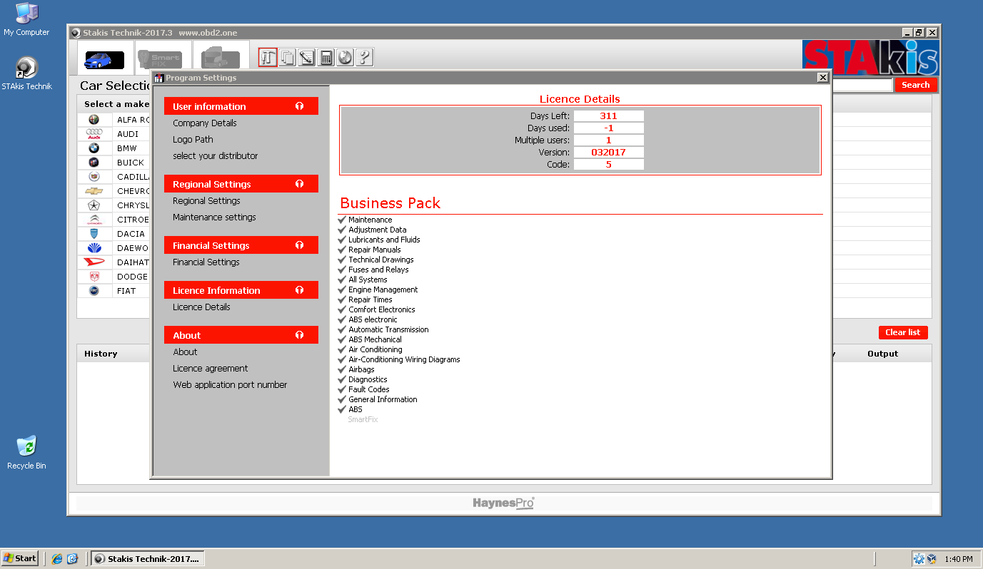
Task: Collapse the Regional Settings section arrow
Action: click(299, 184)
